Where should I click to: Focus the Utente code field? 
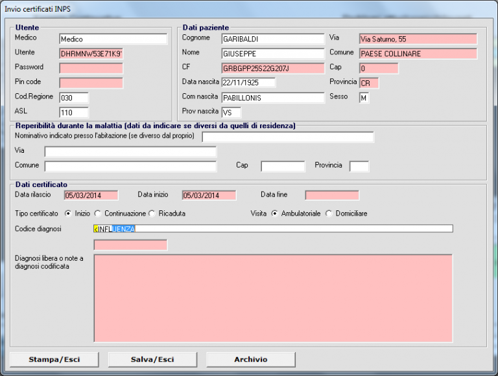[x=91, y=54]
